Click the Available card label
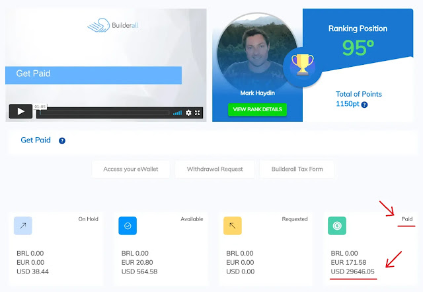Viewport: 423px width, 292px height. click(x=192, y=219)
